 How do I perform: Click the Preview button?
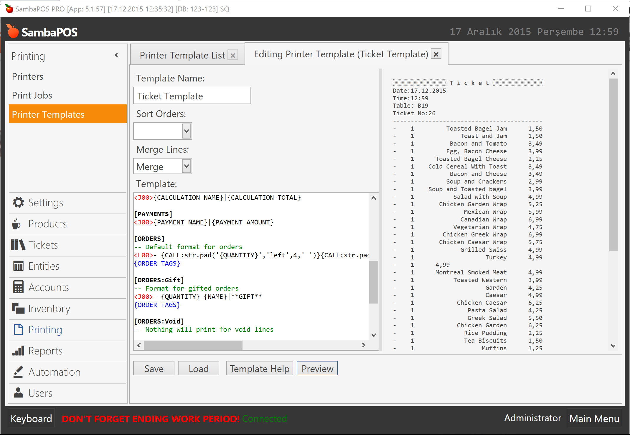[x=317, y=368]
